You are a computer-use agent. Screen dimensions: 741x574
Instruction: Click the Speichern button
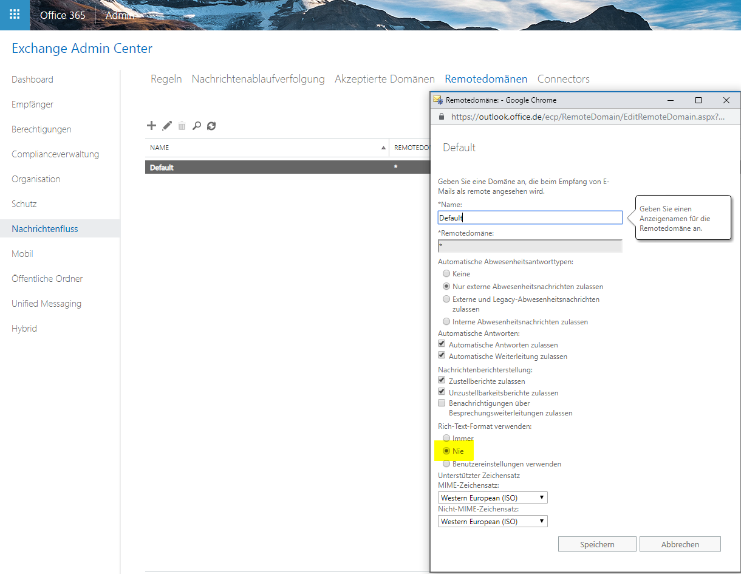coord(597,544)
